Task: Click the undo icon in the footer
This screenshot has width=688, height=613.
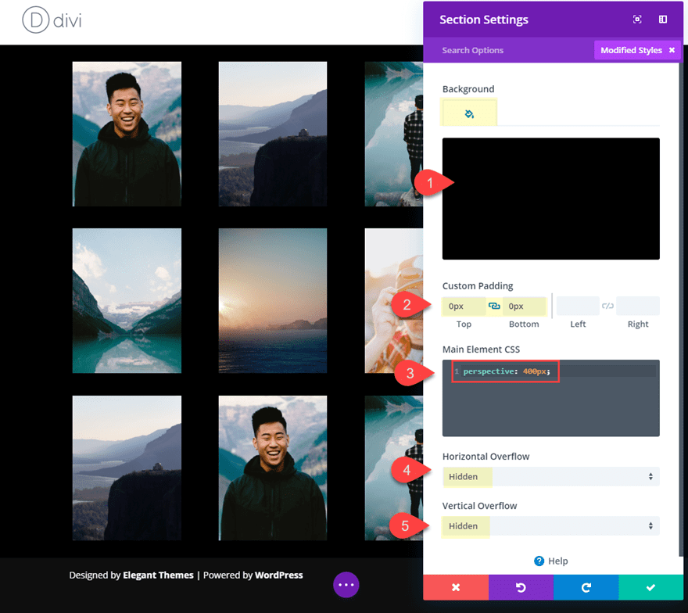Action: tap(520, 587)
